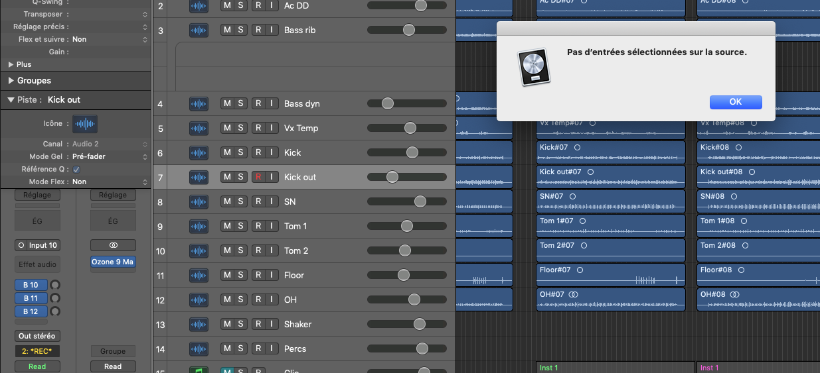Click the Out stéréo output button
This screenshot has height=373, width=820.
point(37,336)
